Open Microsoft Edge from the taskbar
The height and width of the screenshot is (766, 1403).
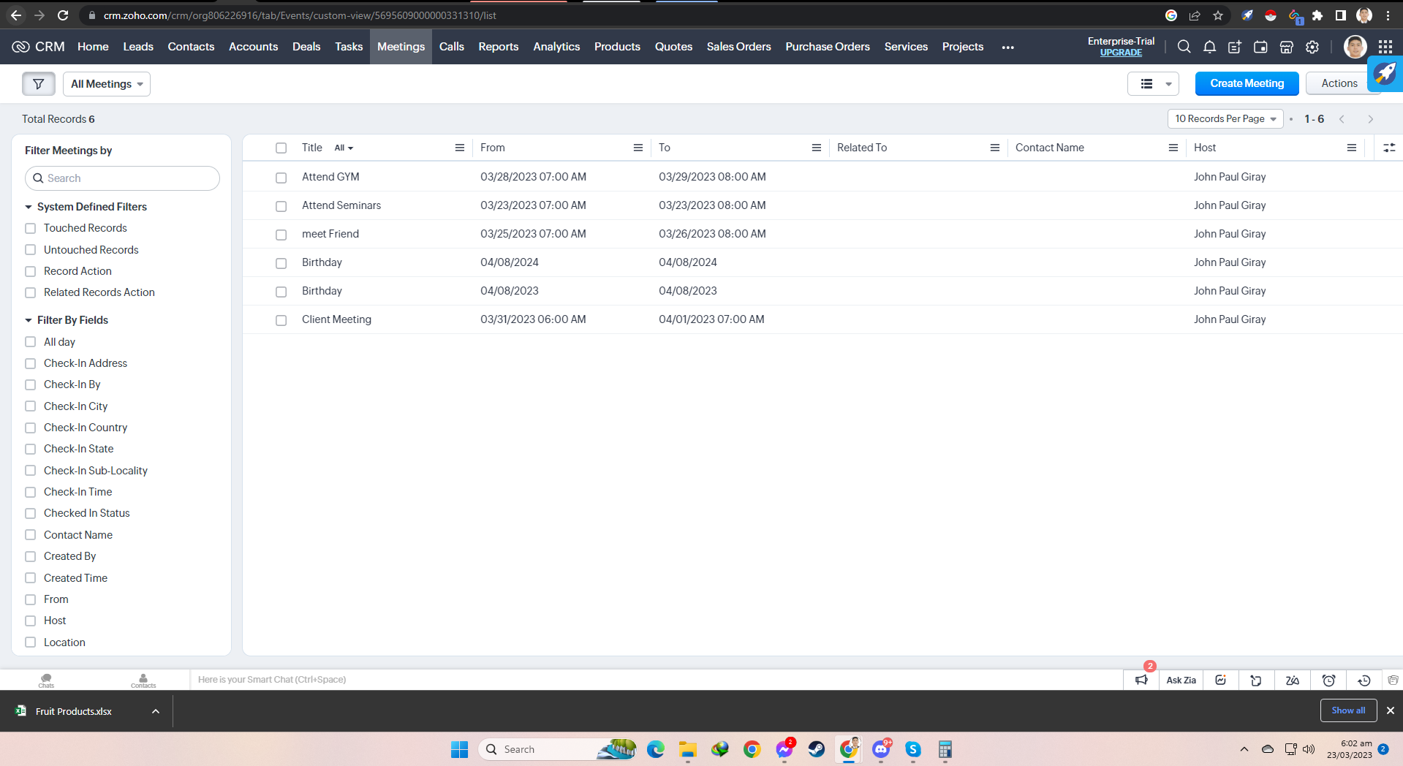point(656,749)
